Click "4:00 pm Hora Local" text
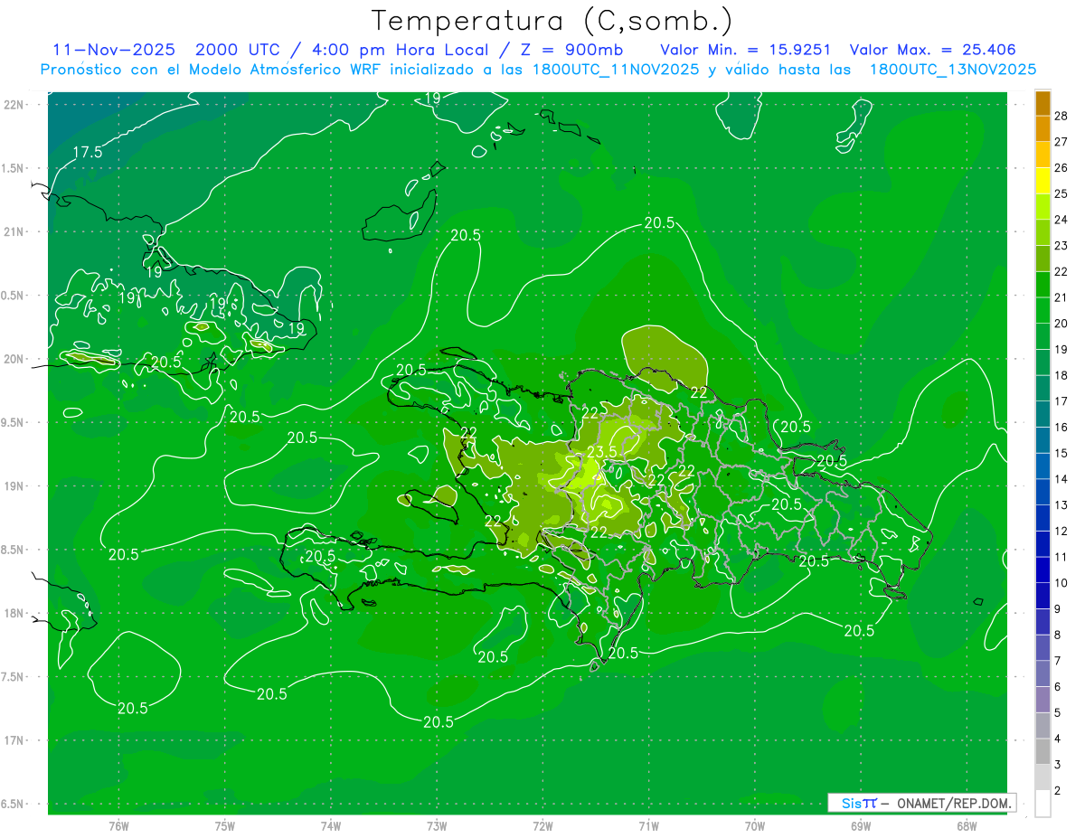Screen dimensions: 1085x838 399,50
